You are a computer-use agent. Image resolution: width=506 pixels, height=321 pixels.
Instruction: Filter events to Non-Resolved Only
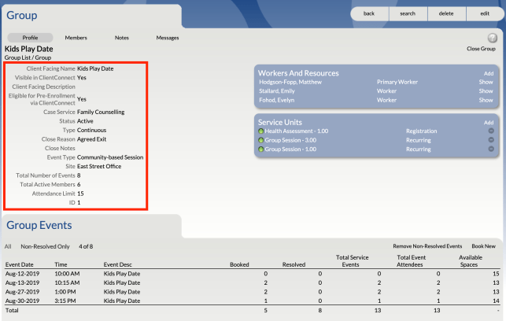pyautogui.click(x=45, y=246)
